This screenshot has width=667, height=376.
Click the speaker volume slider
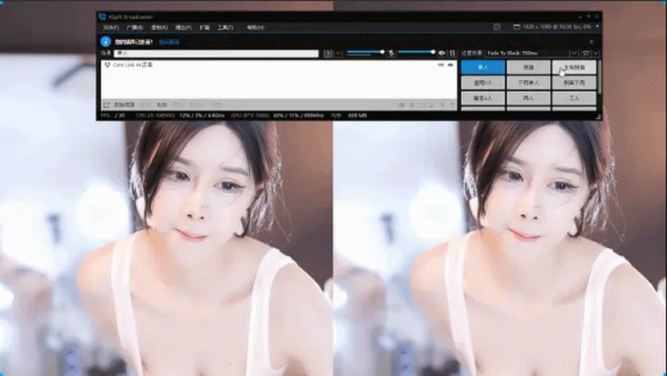(417, 52)
